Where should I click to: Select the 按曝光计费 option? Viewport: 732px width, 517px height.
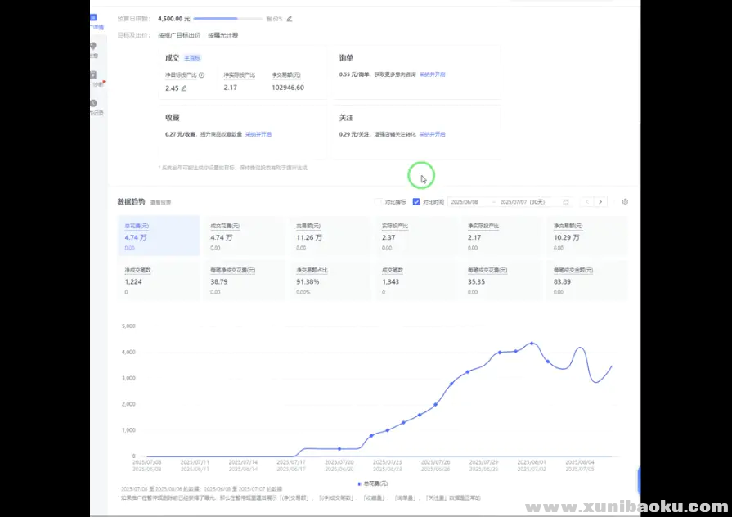(x=222, y=35)
